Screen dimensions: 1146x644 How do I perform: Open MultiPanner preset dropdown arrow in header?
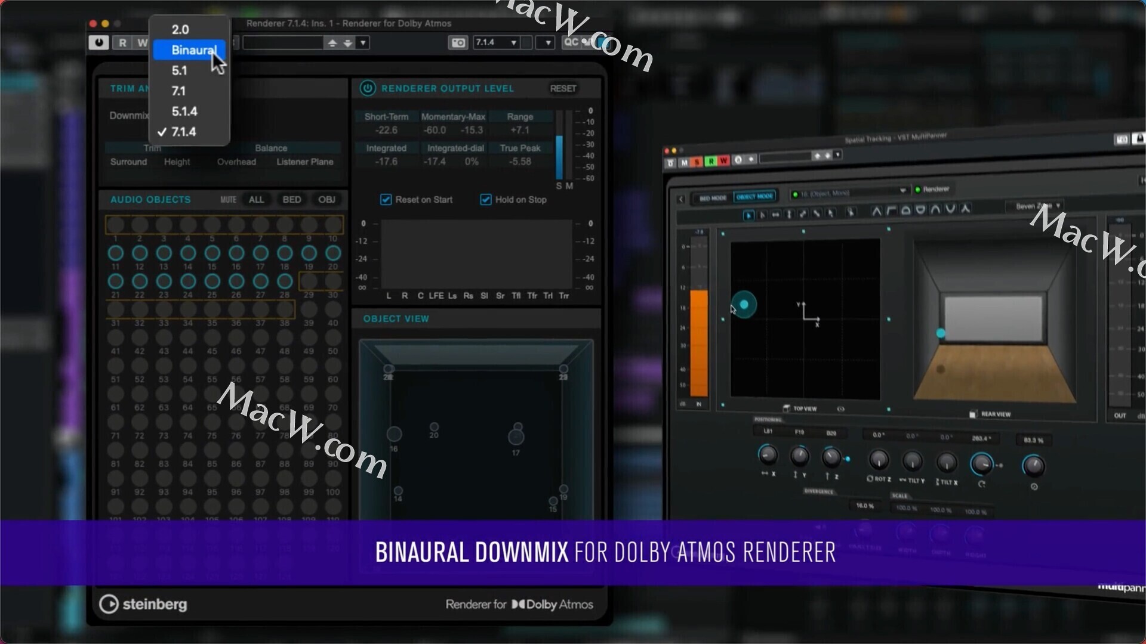[x=838, y=155]
